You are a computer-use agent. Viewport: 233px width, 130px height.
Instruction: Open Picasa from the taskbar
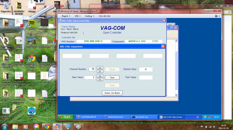36,127
